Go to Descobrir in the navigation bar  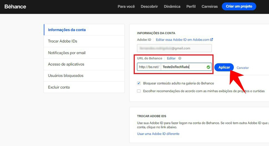pos(149,7)
